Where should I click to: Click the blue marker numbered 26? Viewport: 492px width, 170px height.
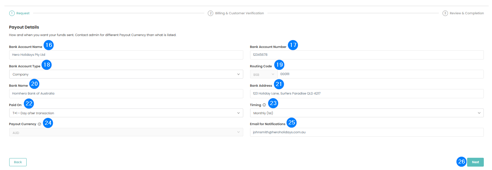(461, 162)
